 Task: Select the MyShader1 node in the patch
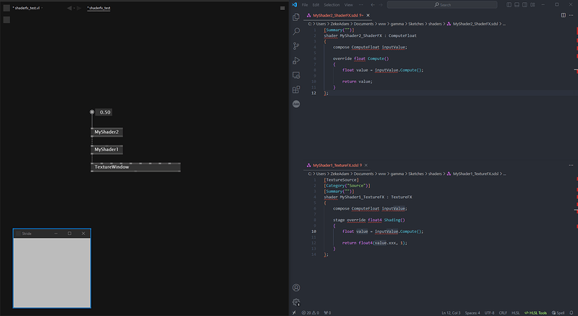[x=106, y=150]
